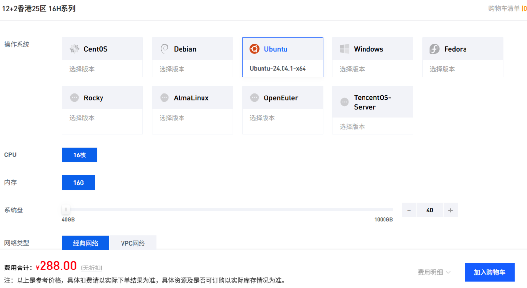Image resolution: width=527 pixels, height=288 pixels.
Task: Select TencentOS-Server as operating system
Action: coord(373,102)
